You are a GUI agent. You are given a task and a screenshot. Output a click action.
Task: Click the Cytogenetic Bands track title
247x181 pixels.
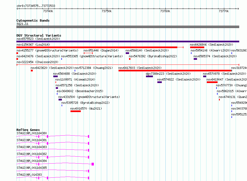point(33,20)
